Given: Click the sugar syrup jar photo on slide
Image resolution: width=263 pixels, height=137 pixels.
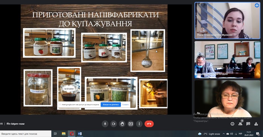Looking at the screenshot, I should point(38,88).
